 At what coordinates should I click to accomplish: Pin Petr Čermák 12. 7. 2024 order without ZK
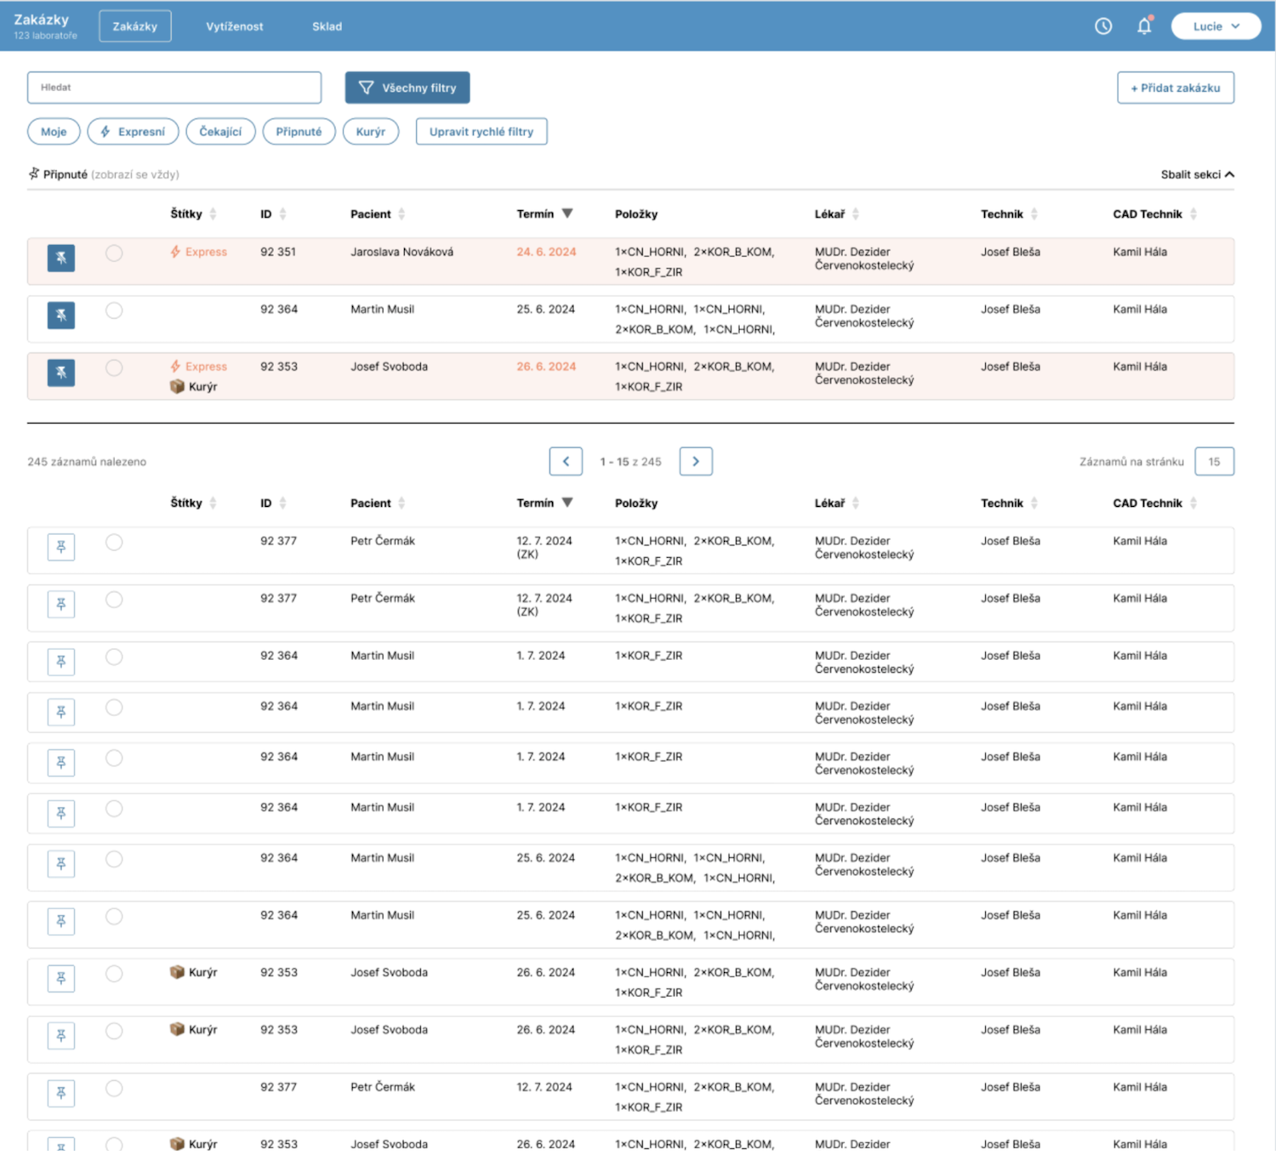[x=61, y=1094]
